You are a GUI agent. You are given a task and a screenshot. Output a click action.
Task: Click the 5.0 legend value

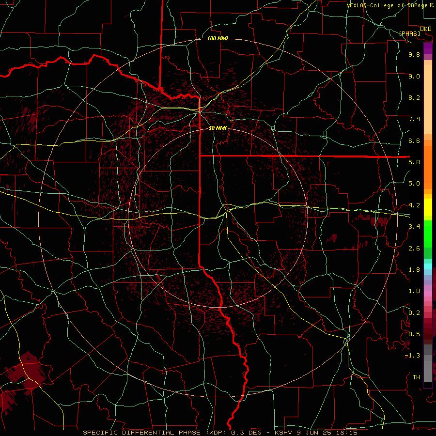414,184
